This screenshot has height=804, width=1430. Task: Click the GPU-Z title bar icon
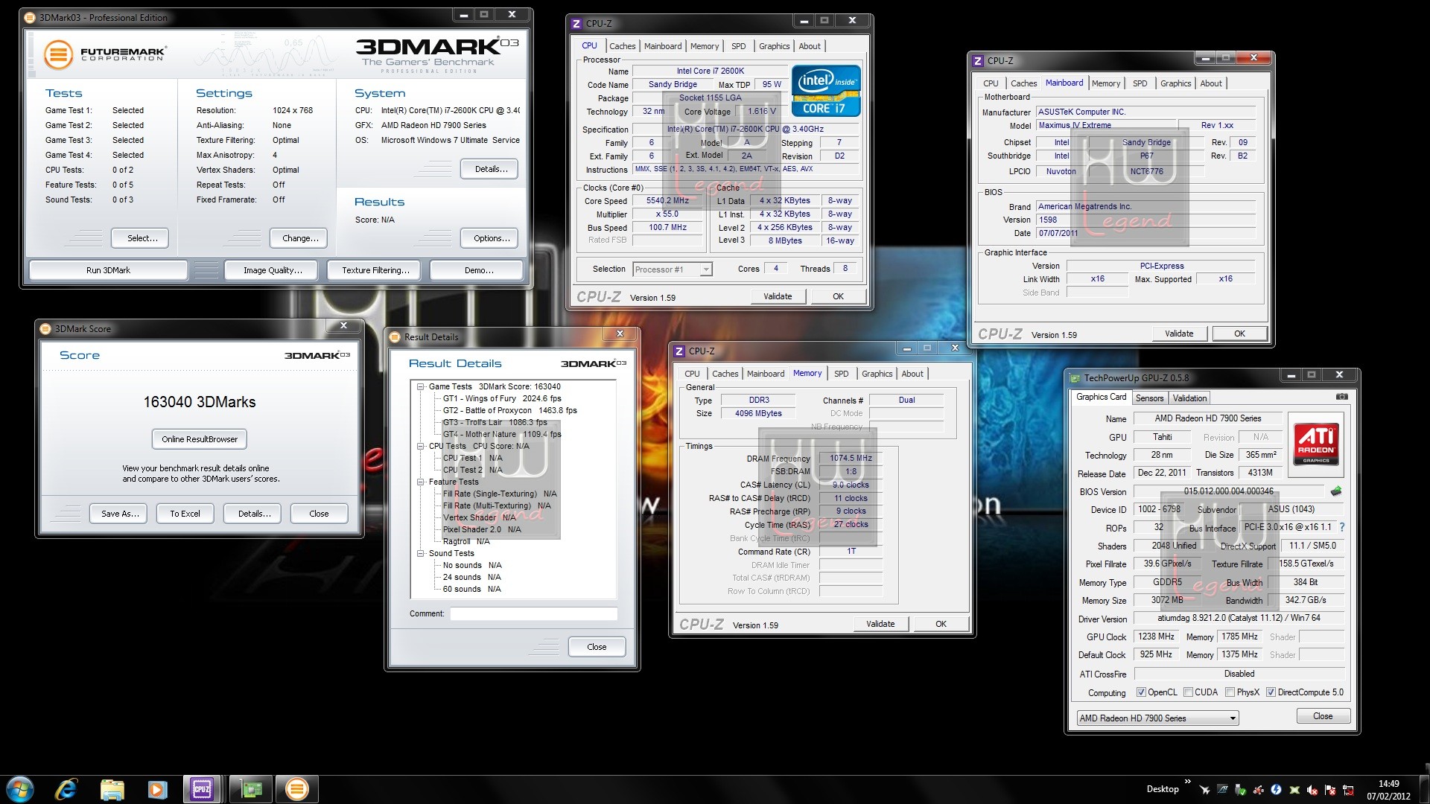point(1075,378)
